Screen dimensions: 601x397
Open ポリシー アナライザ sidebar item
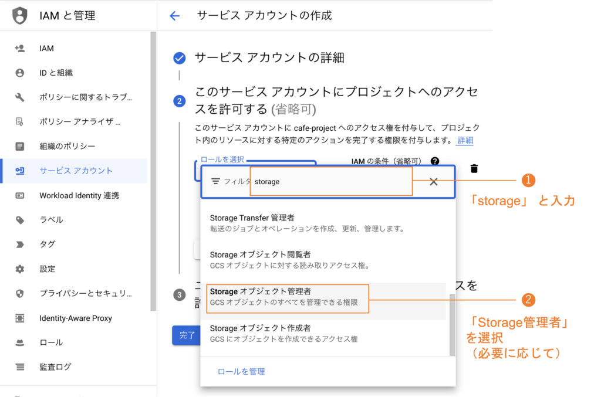pos(73,122)
